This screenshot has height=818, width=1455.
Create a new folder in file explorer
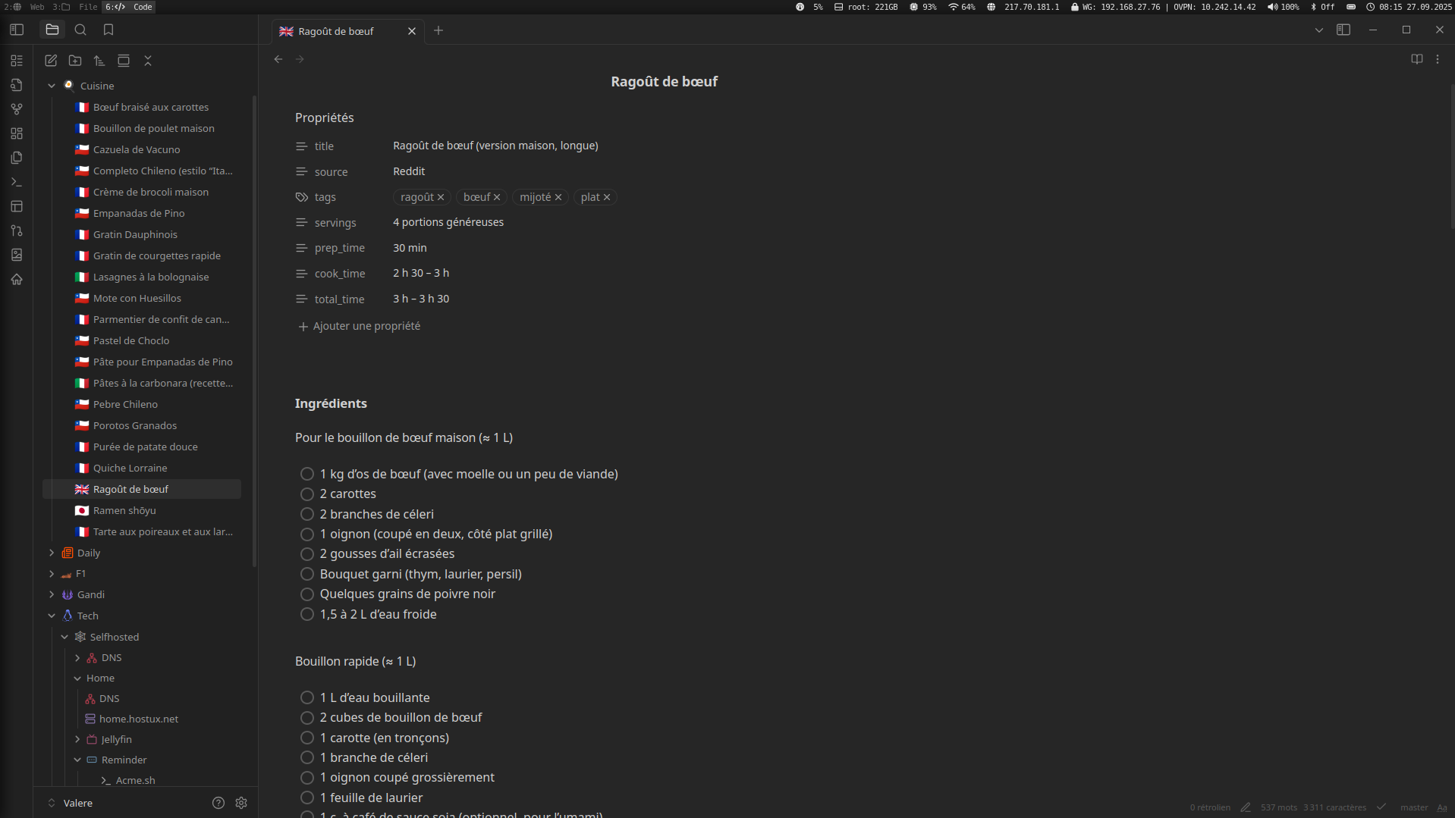pyautogui.click(x=75, y=61)
